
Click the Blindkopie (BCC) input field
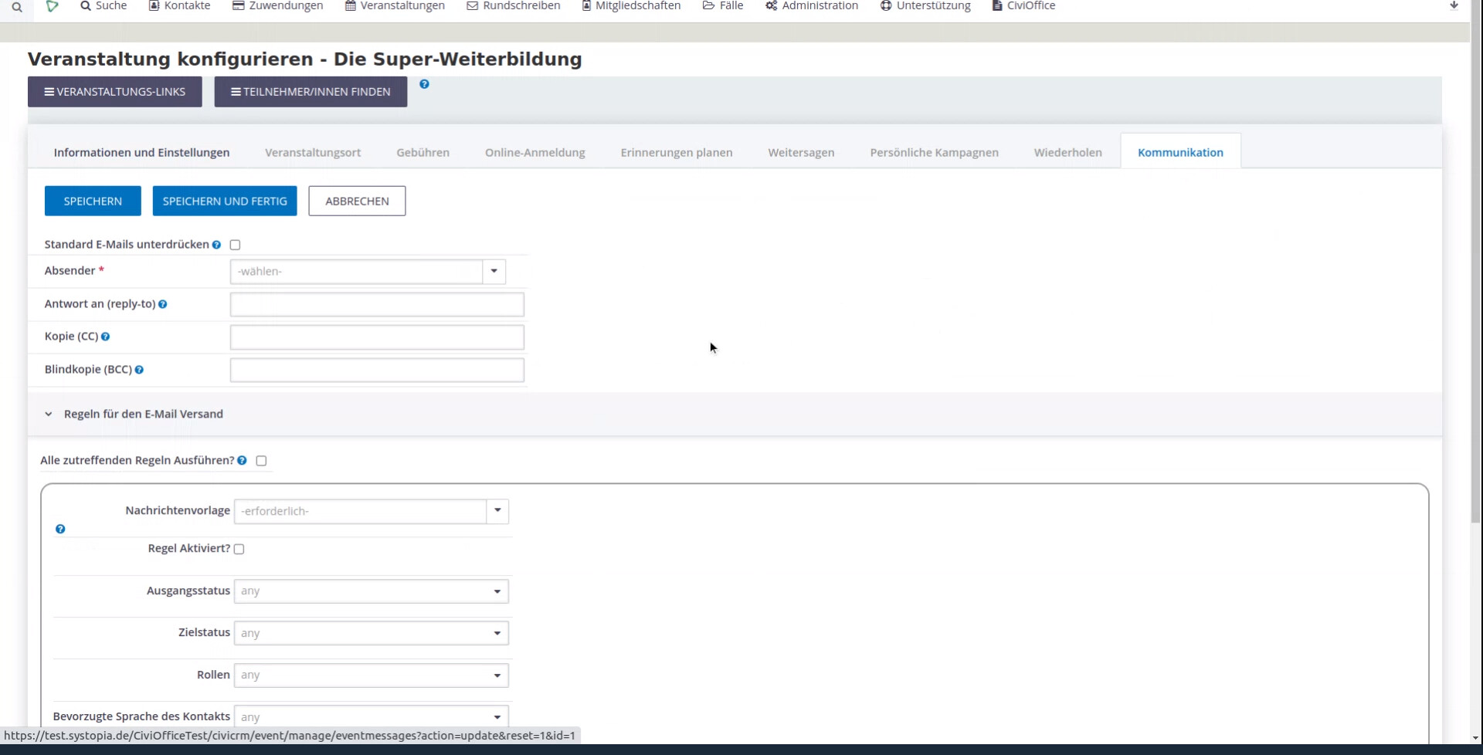click(377, 370)
